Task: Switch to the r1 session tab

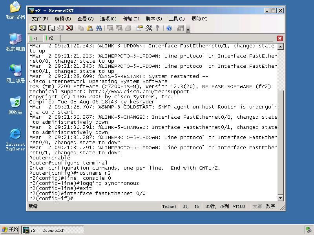Action: 35,38
